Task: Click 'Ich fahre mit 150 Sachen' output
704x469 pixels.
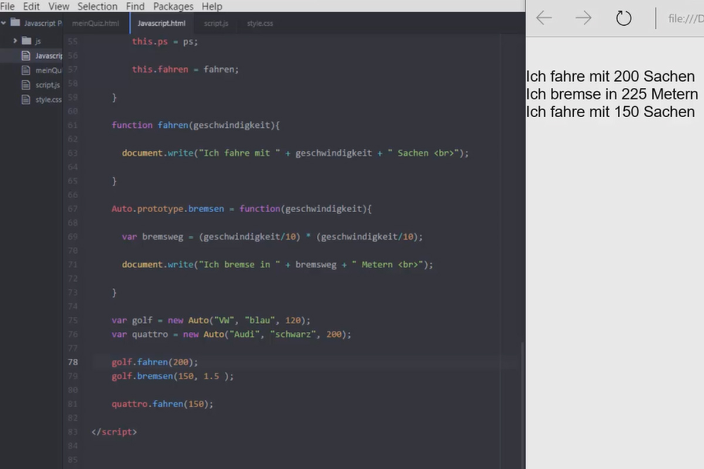Action: 611,111
